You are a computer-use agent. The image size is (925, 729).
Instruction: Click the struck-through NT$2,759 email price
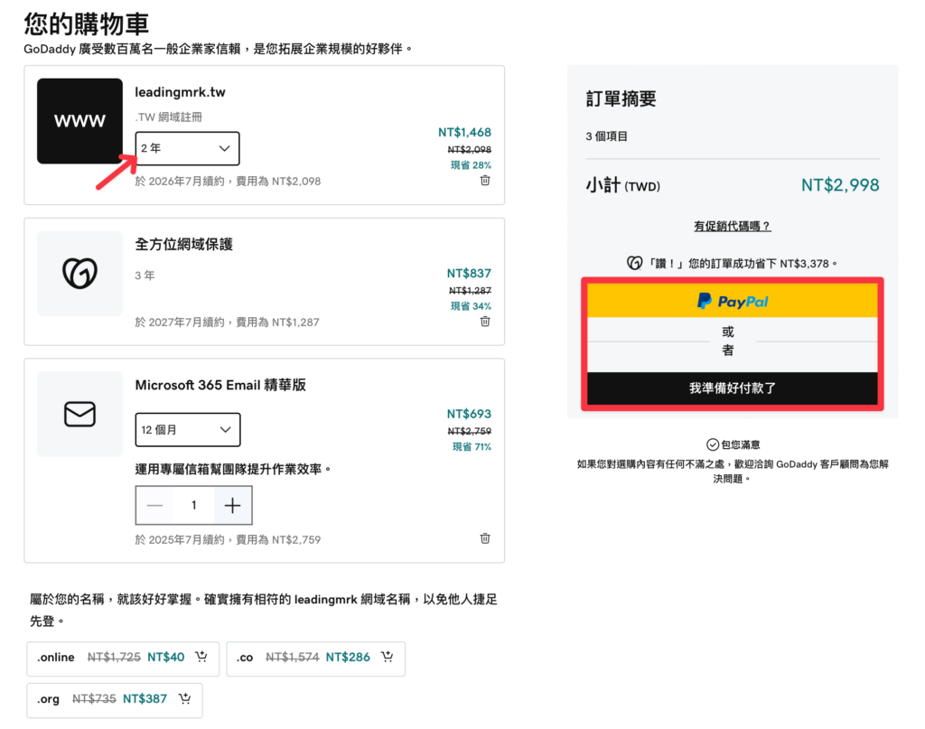coord(470,431)
